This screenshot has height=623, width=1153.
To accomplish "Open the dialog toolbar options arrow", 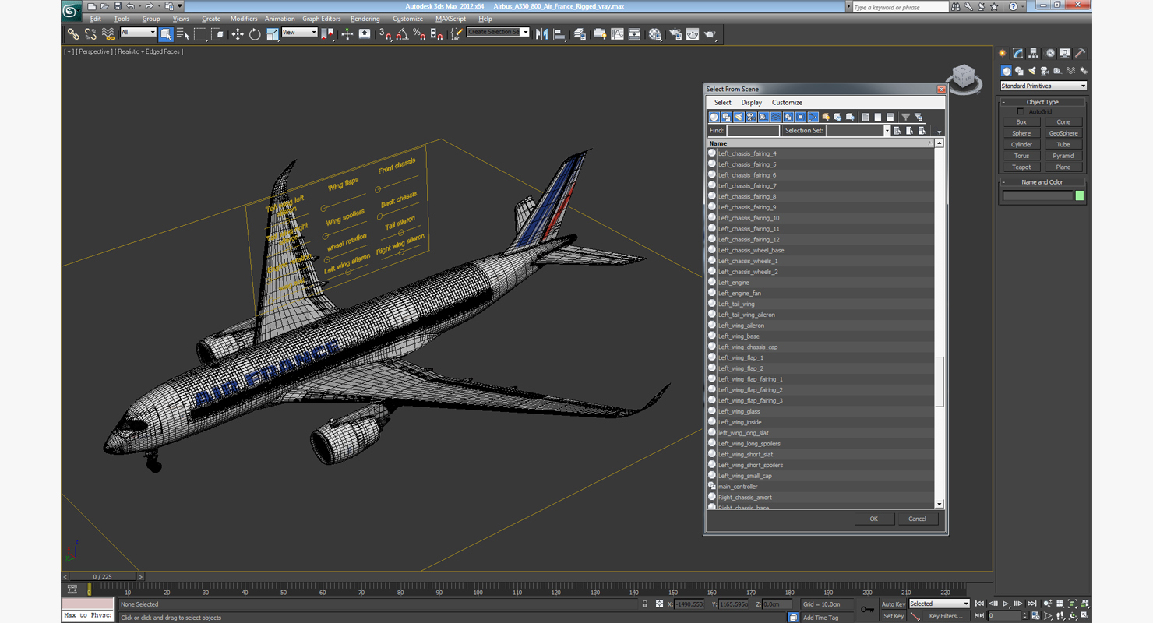I will [939, 132].
